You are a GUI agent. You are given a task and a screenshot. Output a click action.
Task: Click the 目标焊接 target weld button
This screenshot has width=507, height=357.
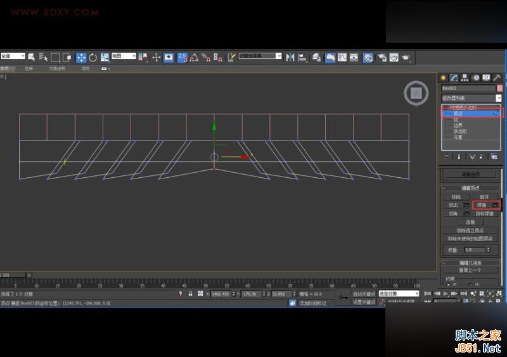[x=484, y=213]
